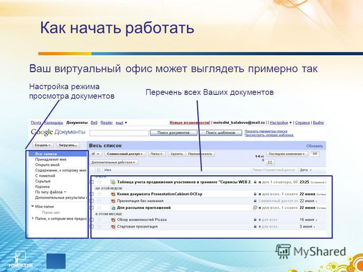
Task: Click the Загрузить button
Action: click(x=68, y=145)
